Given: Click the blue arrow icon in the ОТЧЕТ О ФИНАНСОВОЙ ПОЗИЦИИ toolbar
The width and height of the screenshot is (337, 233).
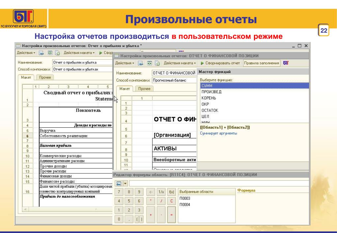Looking at the screenshot, I should coord(141,63).
